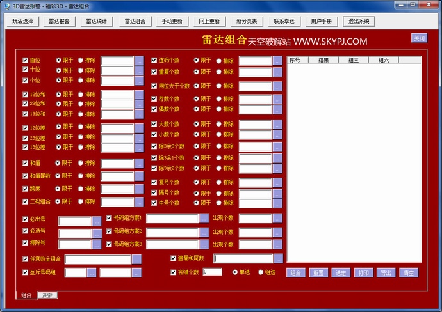Click the 导出 export button

[x=386, y=273]
